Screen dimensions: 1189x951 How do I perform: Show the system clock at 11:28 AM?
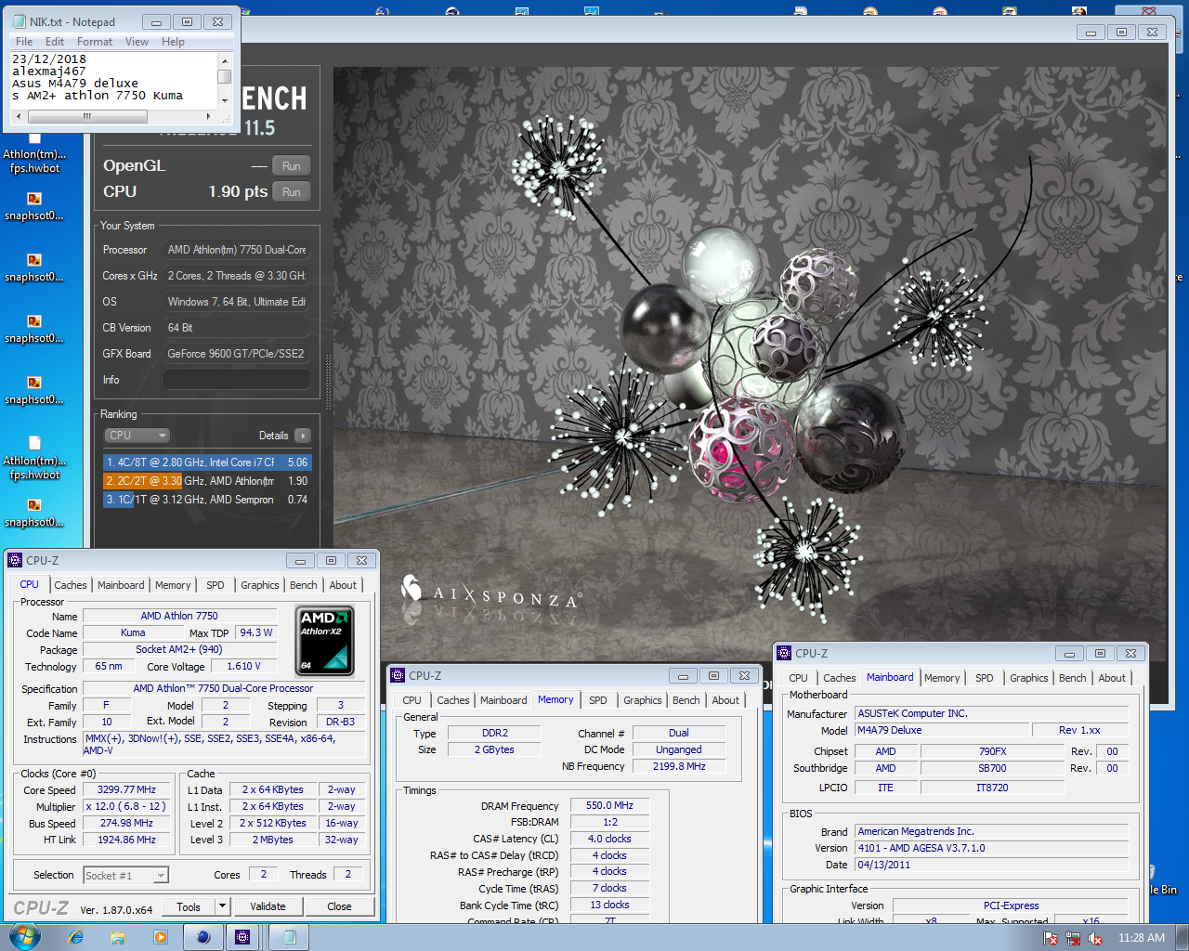[1141, 938]
